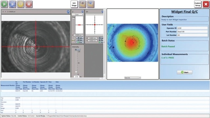The width and height of the screenshot is (210, 118).
Task: Click the red marker in Z position display
Action: point(79,25)
